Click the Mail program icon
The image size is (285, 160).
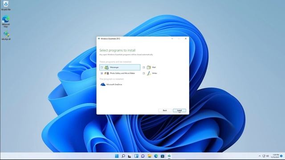point(149,67)
